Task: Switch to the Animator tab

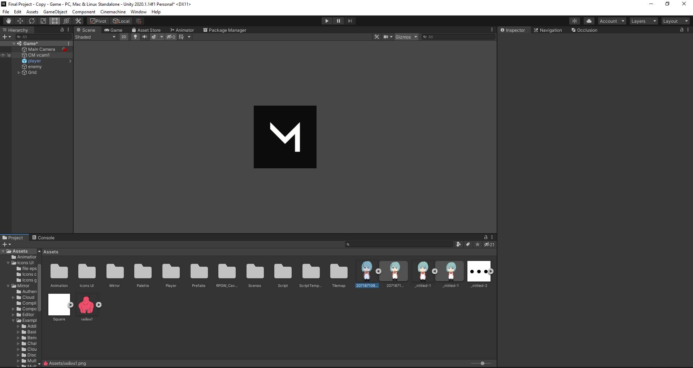Action: click(182, 30)
